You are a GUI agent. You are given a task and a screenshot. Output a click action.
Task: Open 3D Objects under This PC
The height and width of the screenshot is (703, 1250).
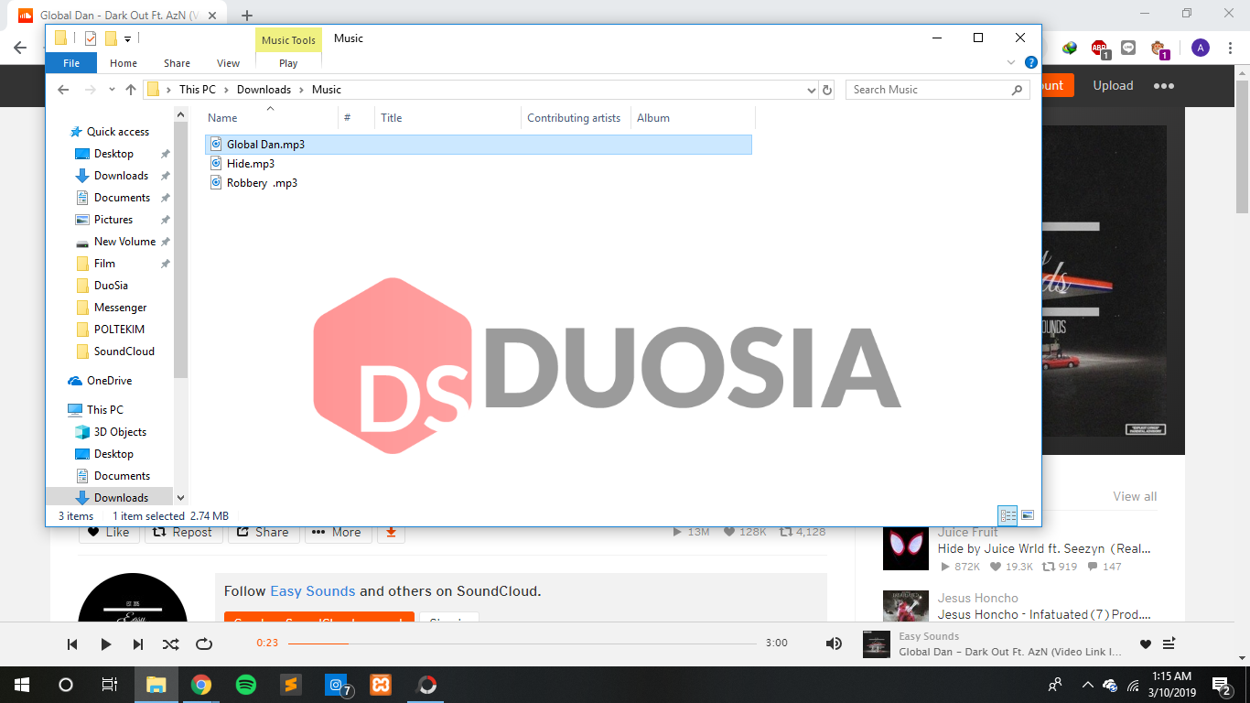click(120, 432)
